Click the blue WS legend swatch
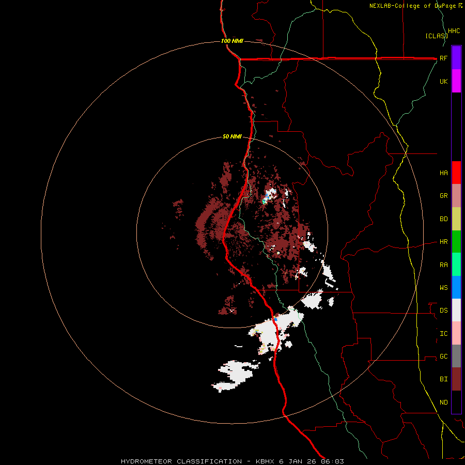The image size is (465, 465). coord(456,287)
